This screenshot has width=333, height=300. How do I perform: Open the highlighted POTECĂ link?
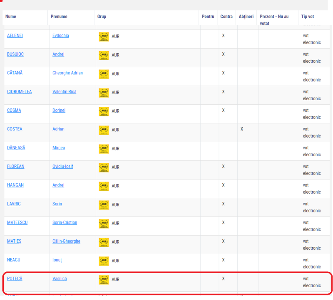[x=15, y=278]
